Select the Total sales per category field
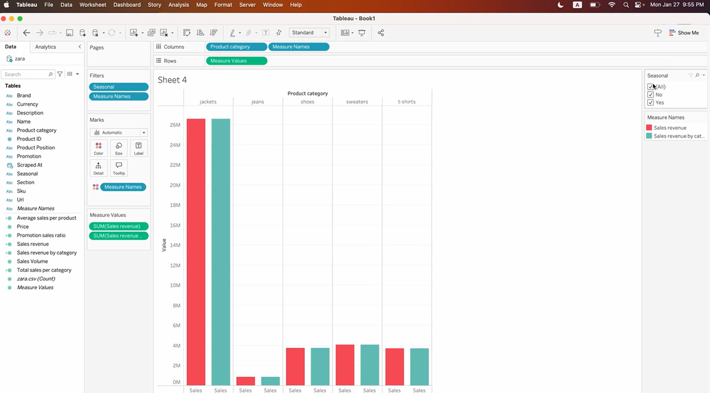The width and height of the screenshot is (710, 393). click(x=44, y=270)
